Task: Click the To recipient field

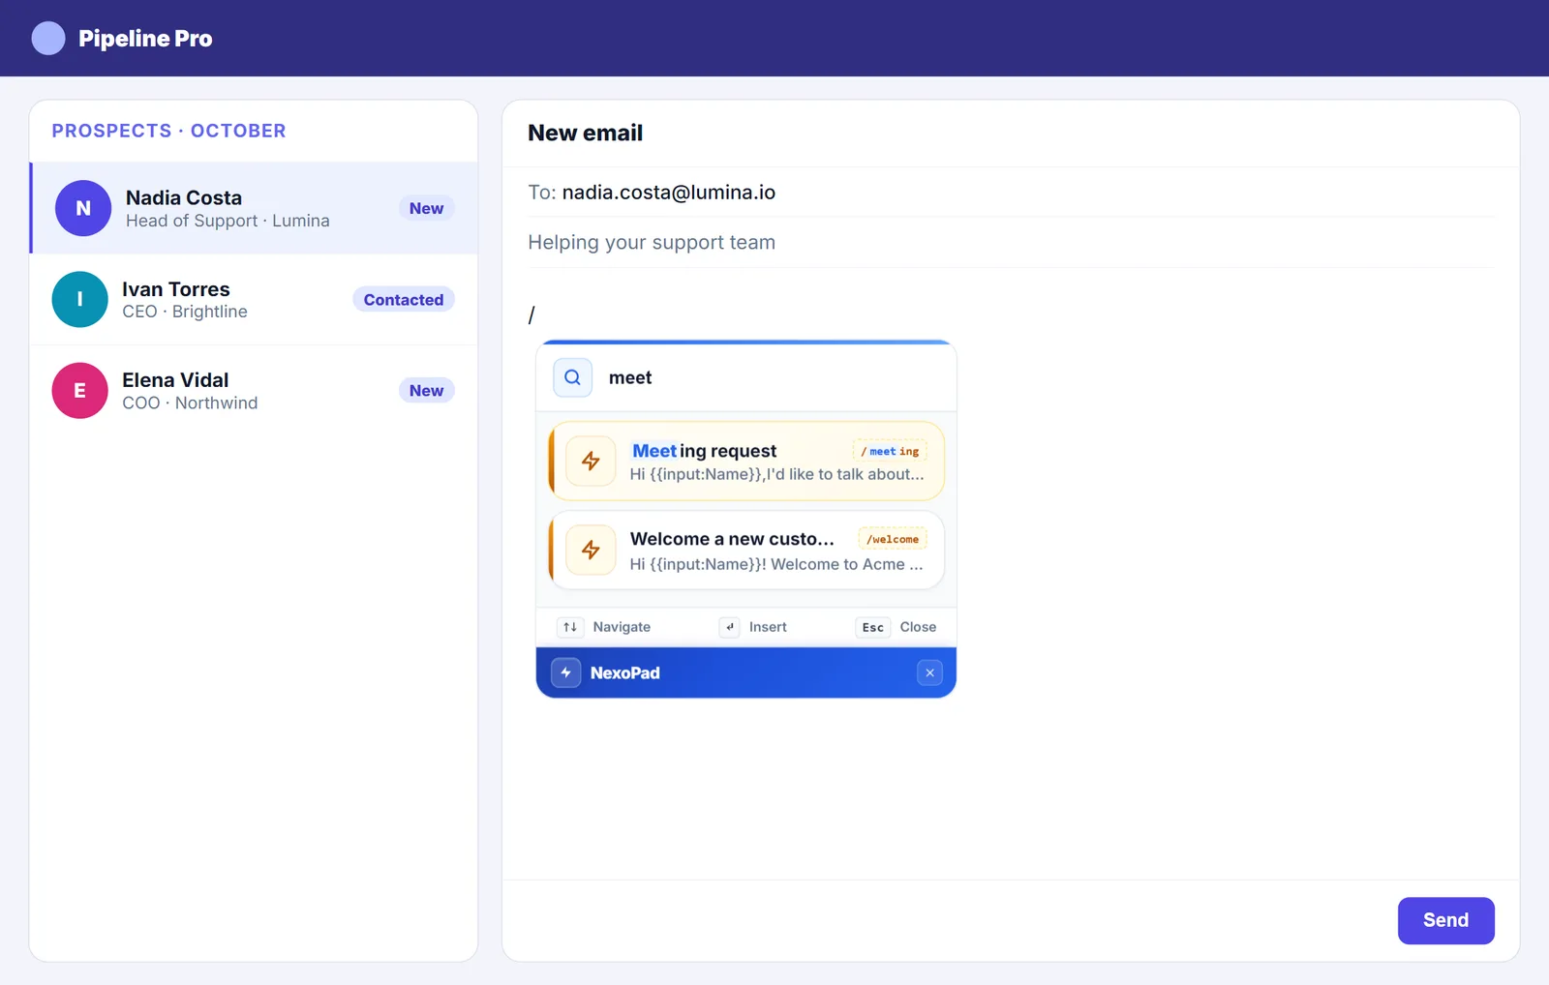Action: [1011, 193]
